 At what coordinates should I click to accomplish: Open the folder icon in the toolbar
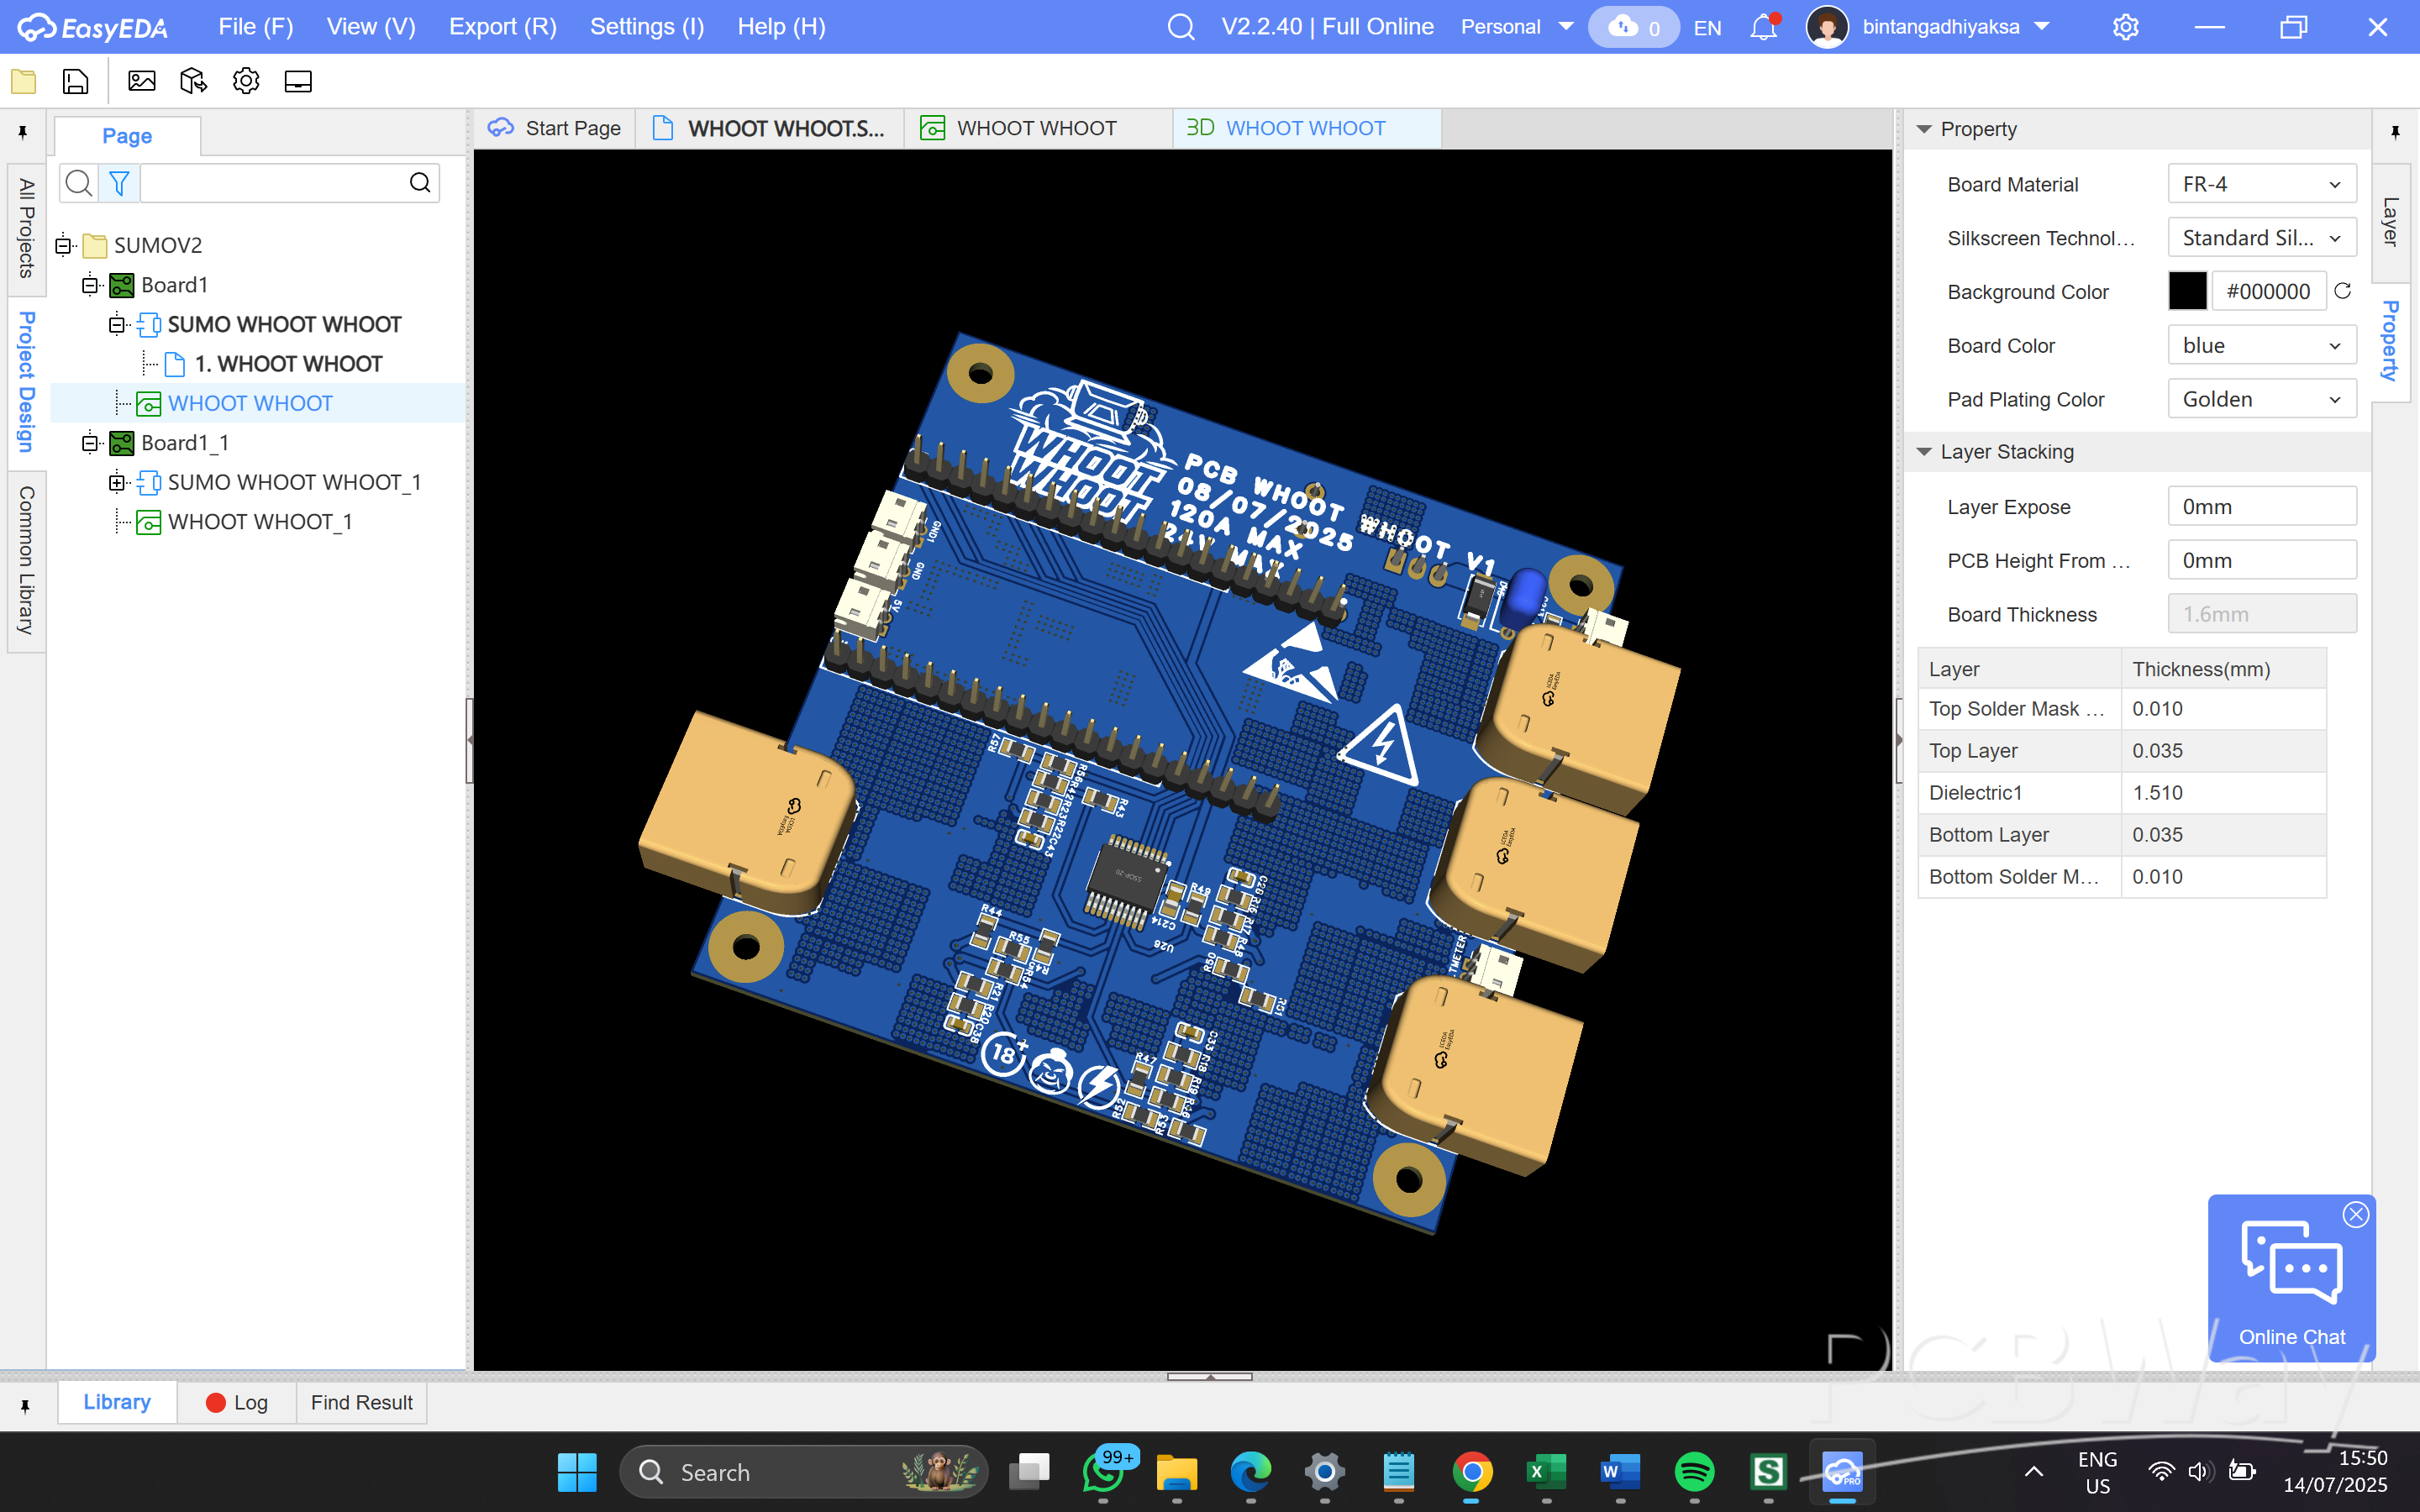pos(24,81)
